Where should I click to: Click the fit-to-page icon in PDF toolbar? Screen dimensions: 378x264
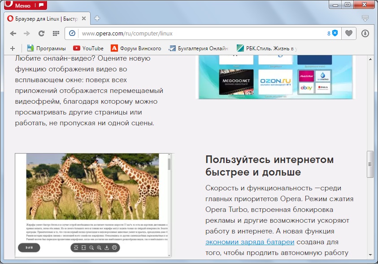pos(76,247)
